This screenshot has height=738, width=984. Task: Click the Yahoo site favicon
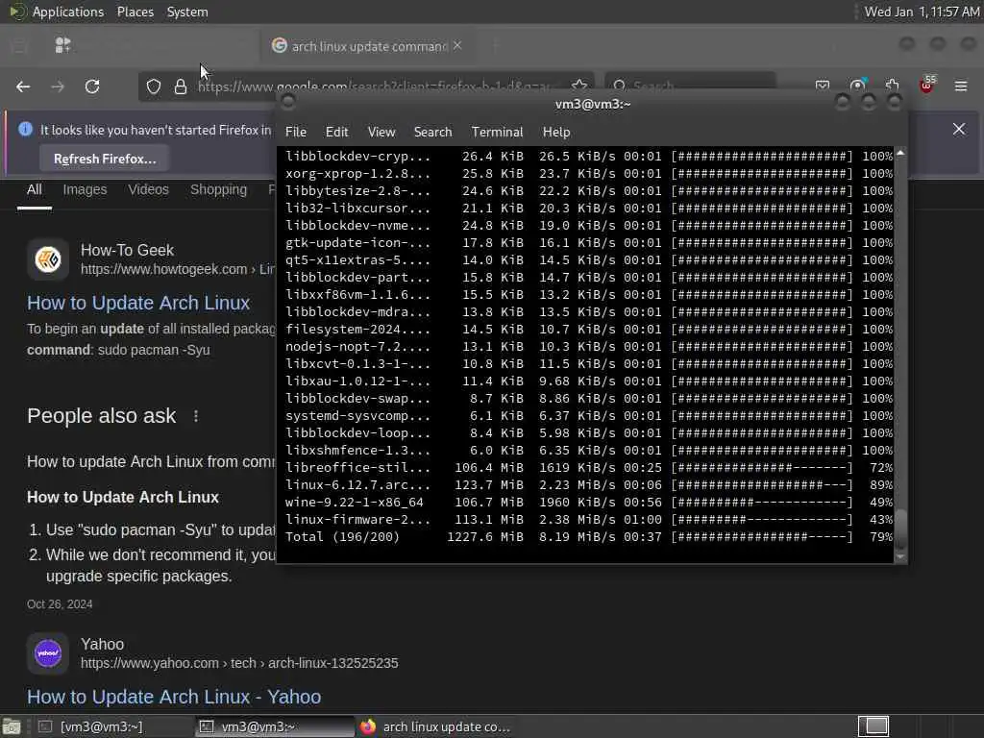click(x=48, y=653)
